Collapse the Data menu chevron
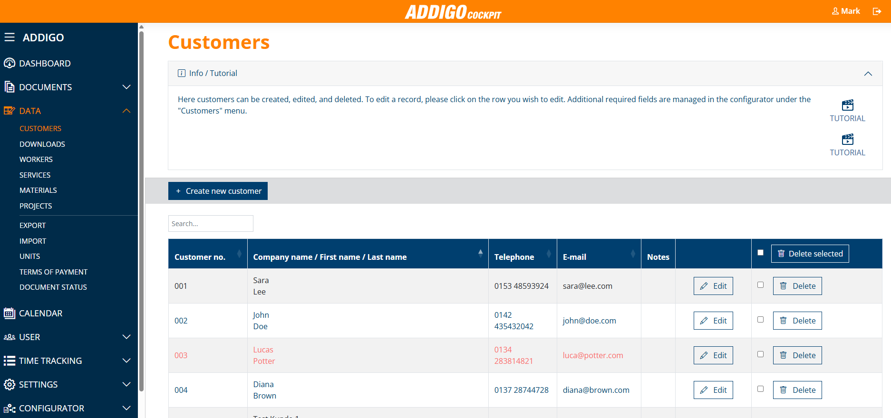 click(x=126, y=111)
